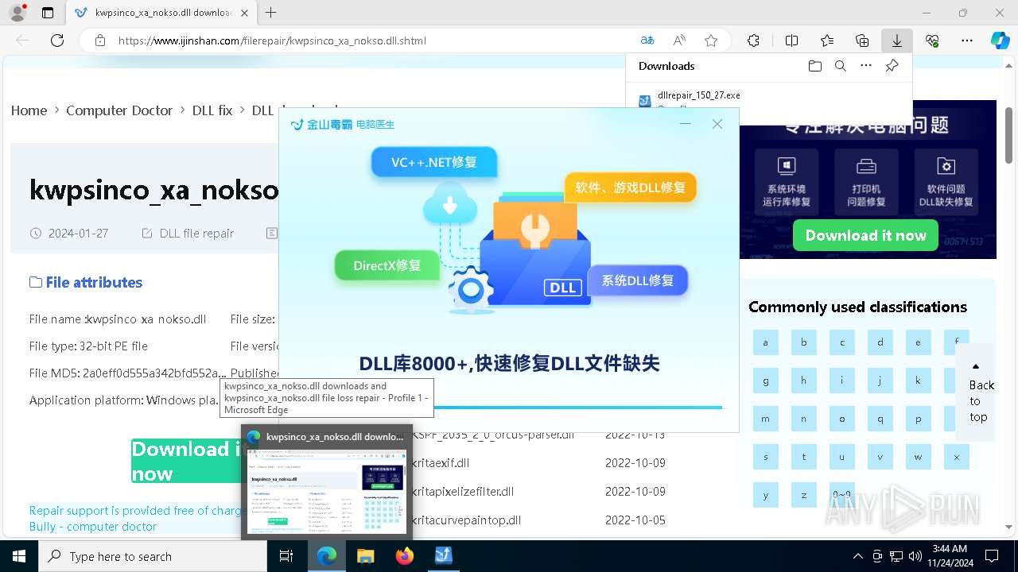
Task: Refresh the current page
Action: pyautogui.click(x=57, y=41)
